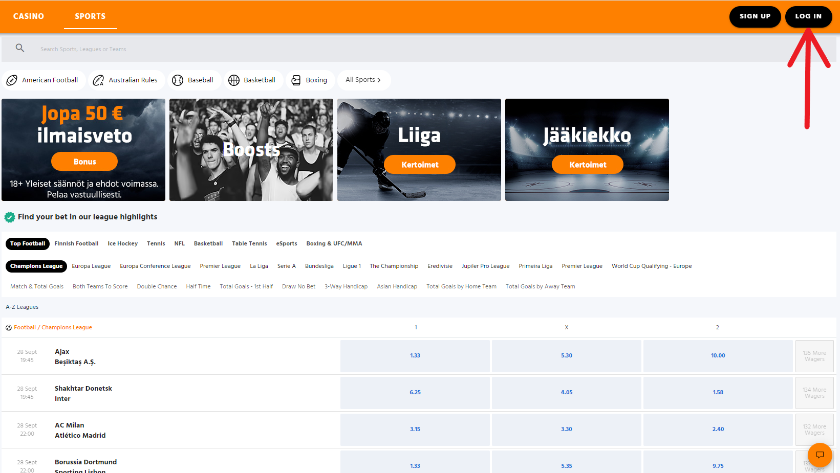840x473 pixels.
Task: Expand All Sports list
Action: click(364, 80)
